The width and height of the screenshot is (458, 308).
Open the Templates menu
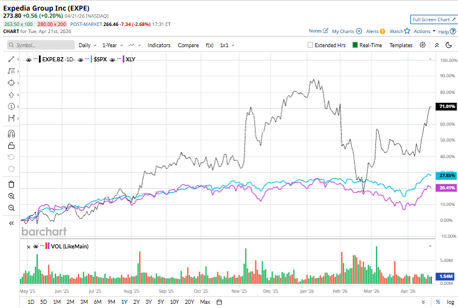(x=401, y=45)
